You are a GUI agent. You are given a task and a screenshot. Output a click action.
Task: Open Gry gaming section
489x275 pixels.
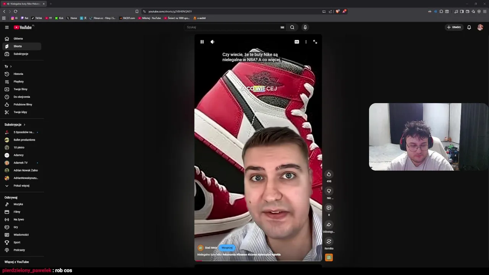[x=22, y=227]
